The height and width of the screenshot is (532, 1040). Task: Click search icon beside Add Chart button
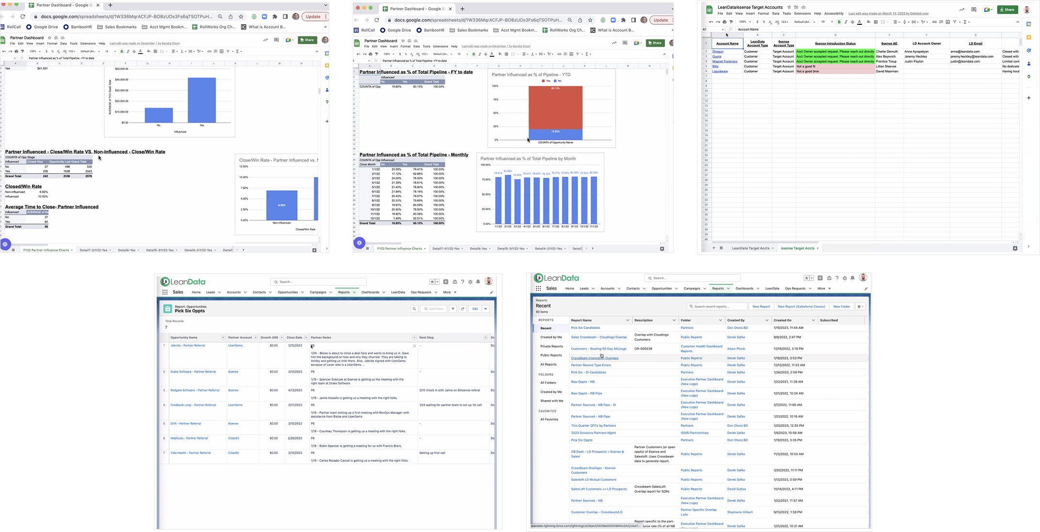coord(414,309)
